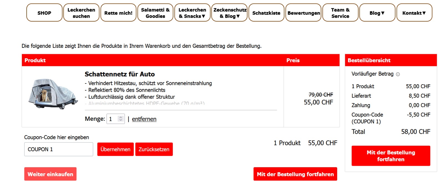Expand the Zeckenschutz & Blog dropdown menu
Screen dimensions: 444x194
click(x=229, y=13)
